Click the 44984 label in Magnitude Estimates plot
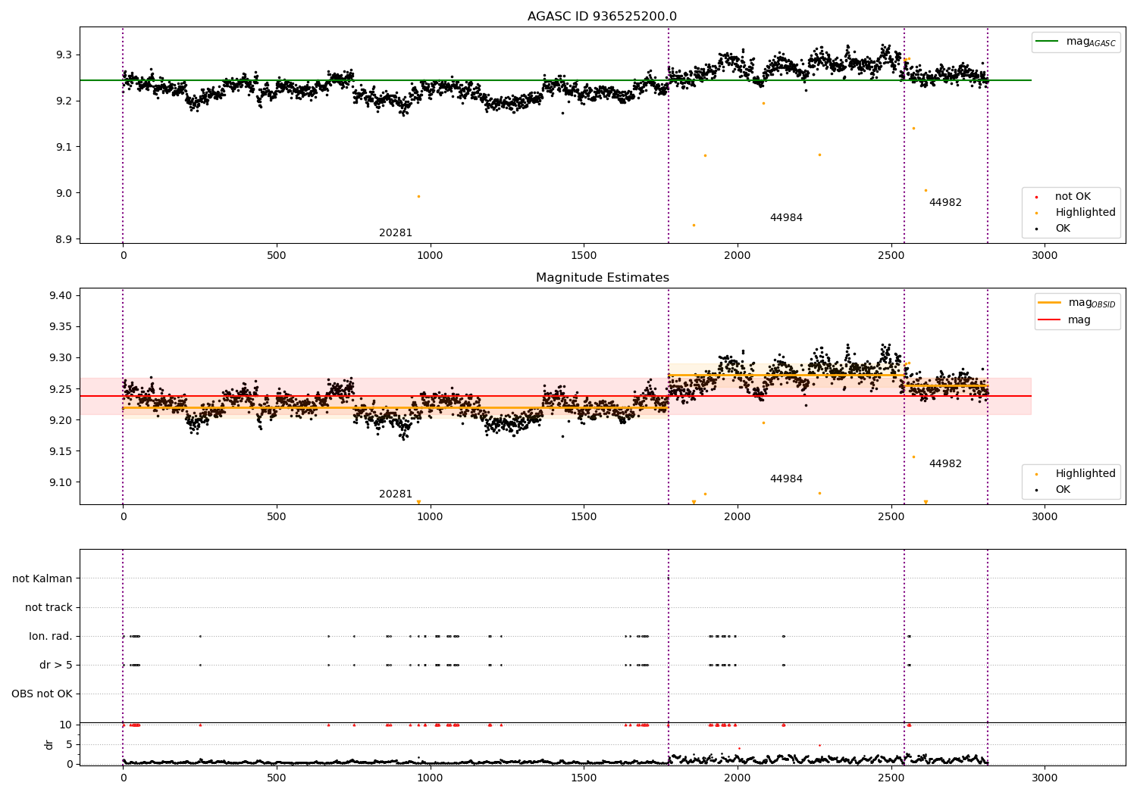The image size is (1137, 795). click(786, 479)
